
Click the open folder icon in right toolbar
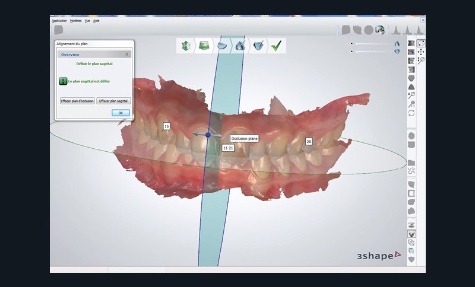click(411, 162)
